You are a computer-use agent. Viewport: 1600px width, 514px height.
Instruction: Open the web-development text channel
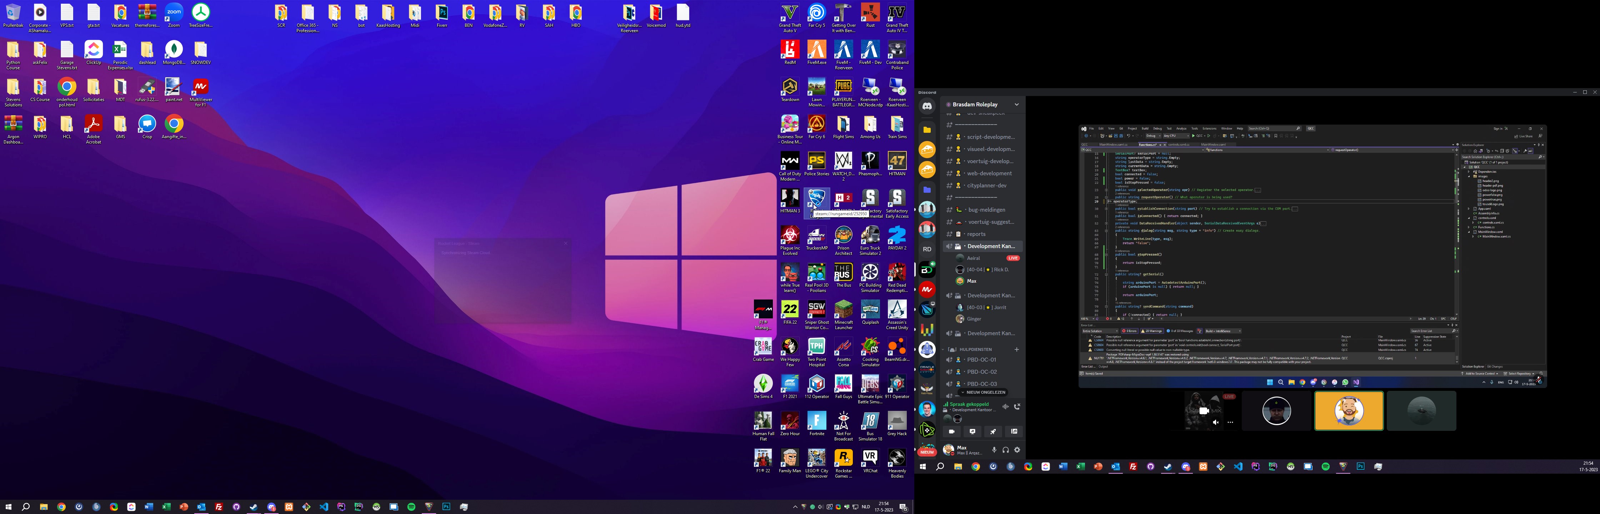tap(989, 173)
